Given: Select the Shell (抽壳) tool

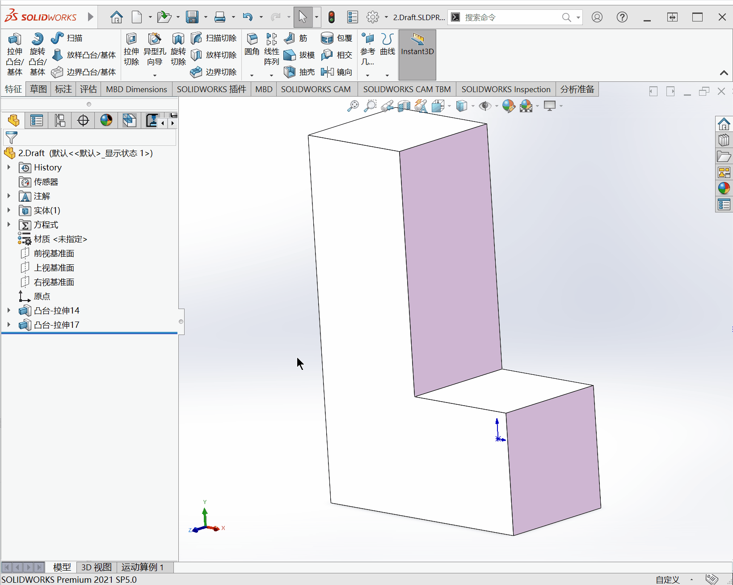Looking at the screenshot, I should [299, 72].
